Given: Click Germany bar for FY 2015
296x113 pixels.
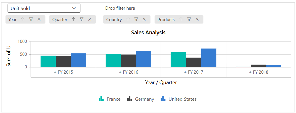Looking at the screenshot, I should coord(63,62).
